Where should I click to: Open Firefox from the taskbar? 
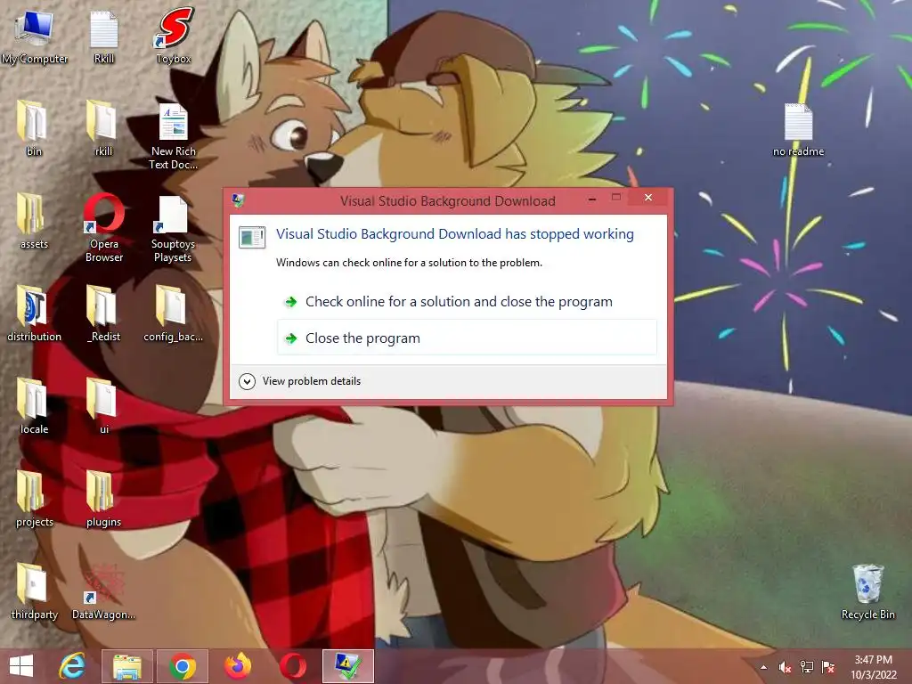[238, 666]
